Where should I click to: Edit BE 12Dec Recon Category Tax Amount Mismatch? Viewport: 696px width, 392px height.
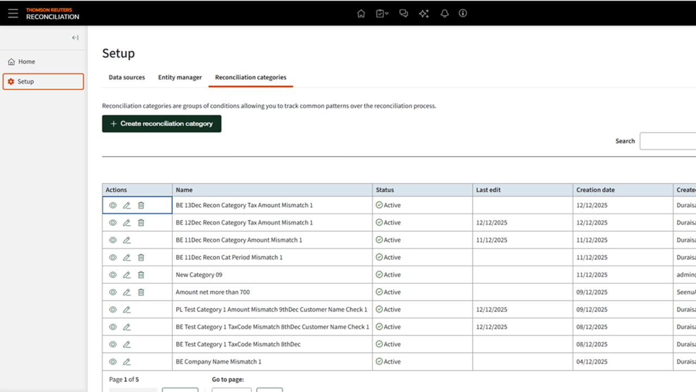(x=127, y=223)
